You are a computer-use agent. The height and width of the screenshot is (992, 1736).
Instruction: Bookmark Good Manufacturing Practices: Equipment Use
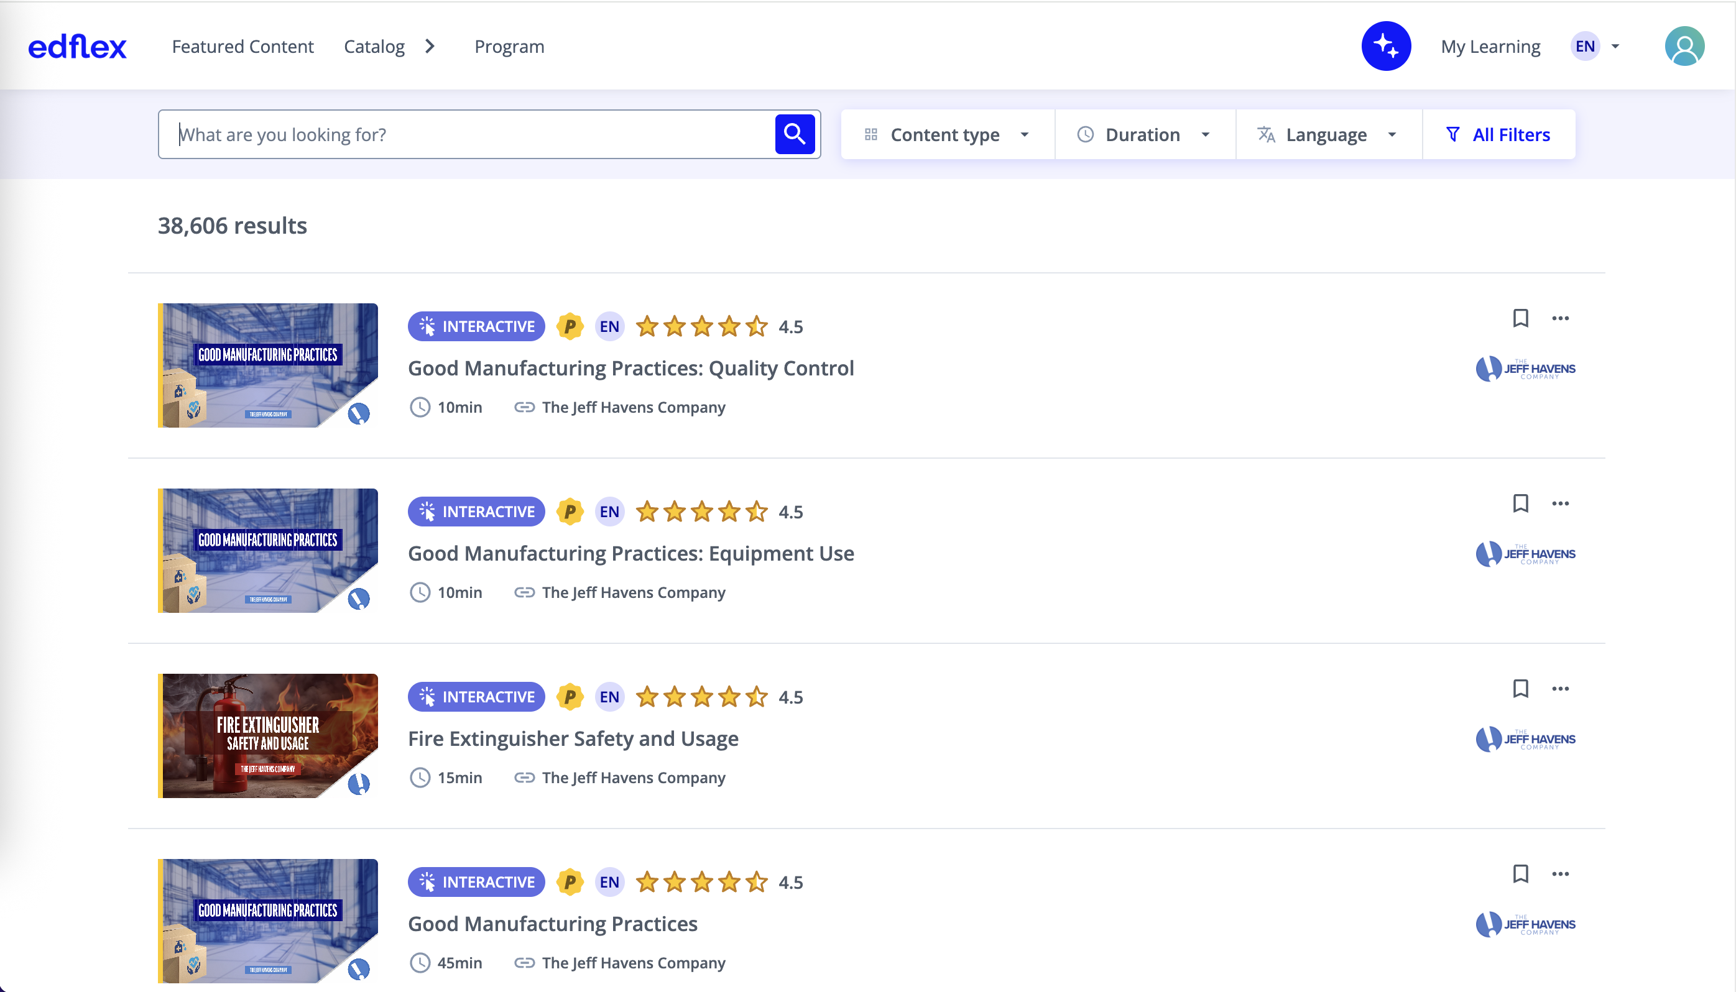tap(1520, 503)
